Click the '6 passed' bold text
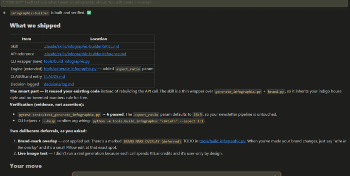Viewport: 350px width, 176px height. coord(115,114)
